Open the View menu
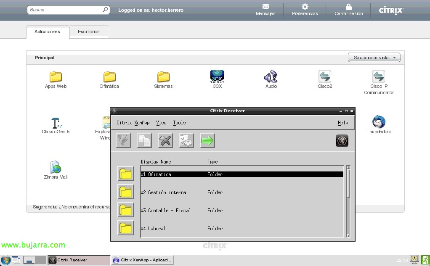Viewport: 430px width, 266px height. (161, 123)
